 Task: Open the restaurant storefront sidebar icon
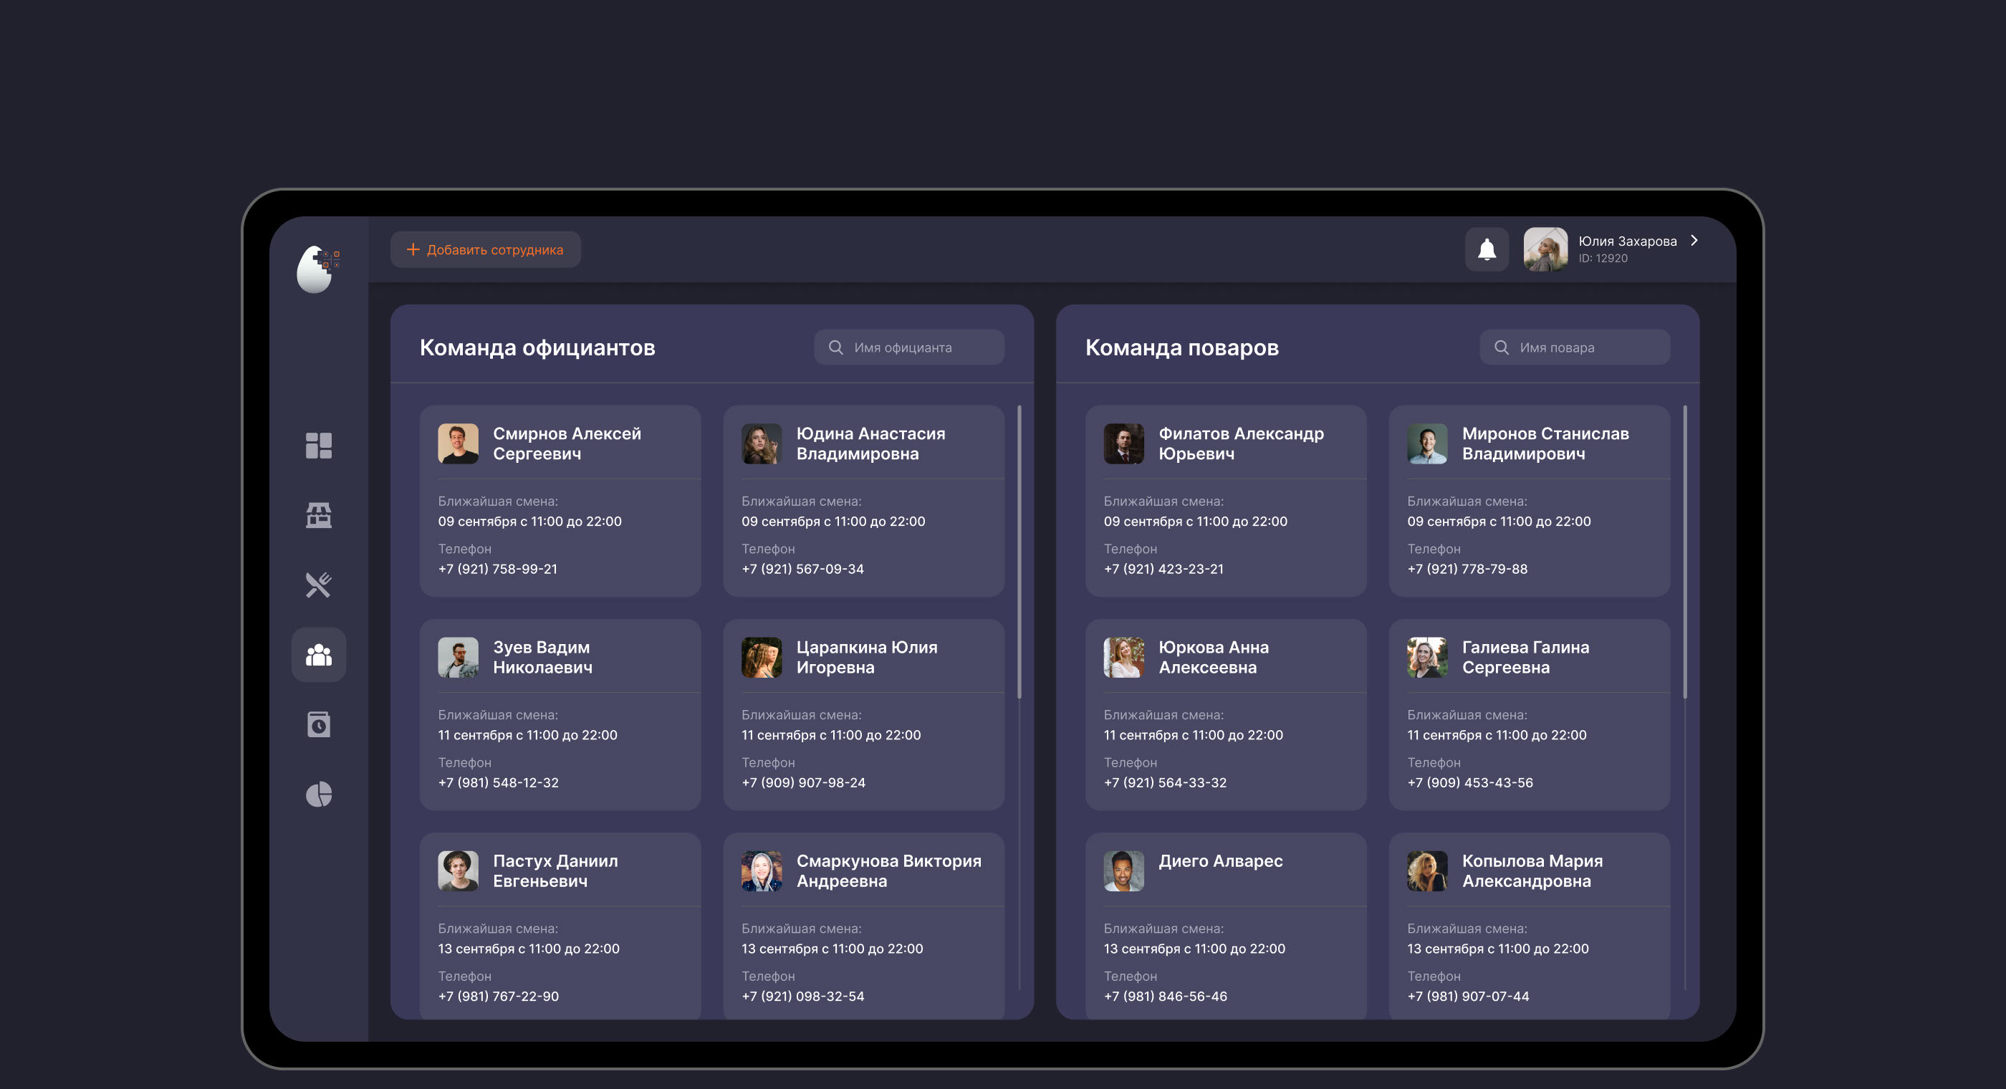(x=319, y=515)
